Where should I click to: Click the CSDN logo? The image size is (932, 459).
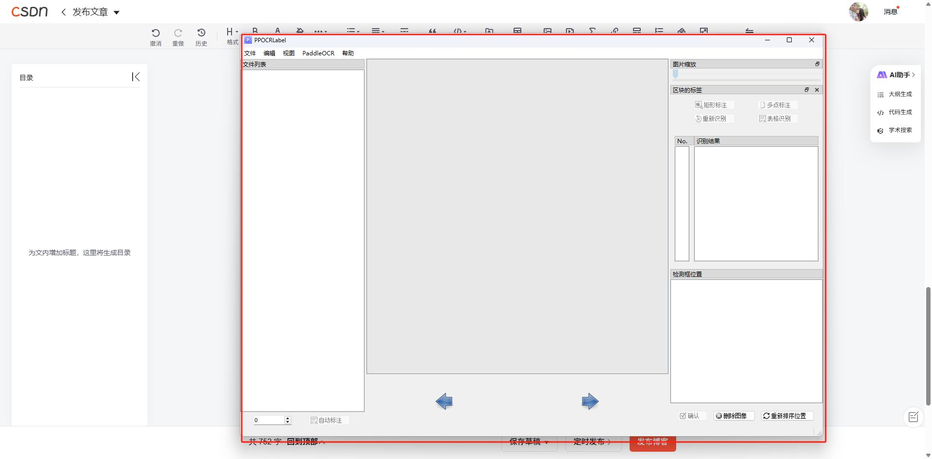pos(30,12)
